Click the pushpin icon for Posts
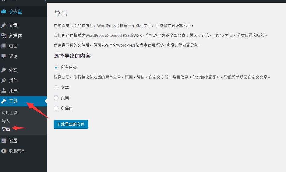Viewport: 286px width, 172px height. 4,25
